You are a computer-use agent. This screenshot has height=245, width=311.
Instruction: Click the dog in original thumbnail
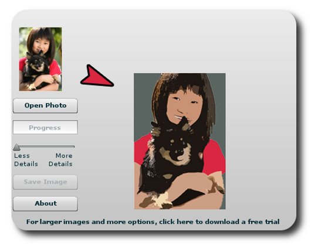click(37, 69)
